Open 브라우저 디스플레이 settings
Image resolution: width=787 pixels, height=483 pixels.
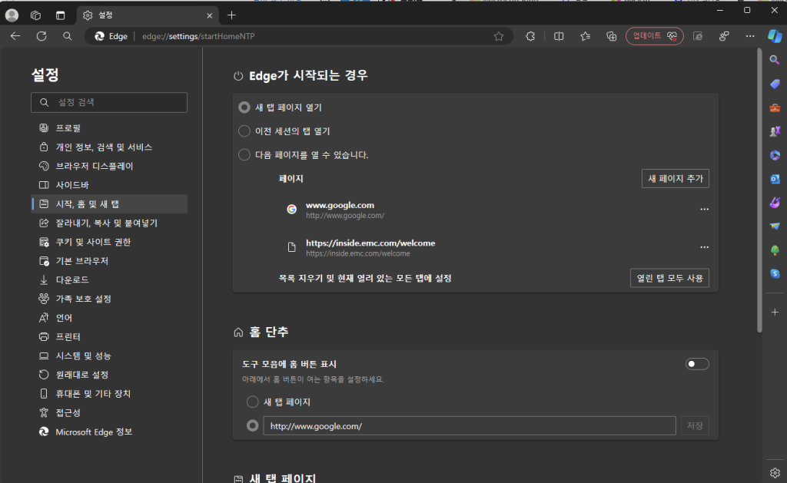pos(109,166)
